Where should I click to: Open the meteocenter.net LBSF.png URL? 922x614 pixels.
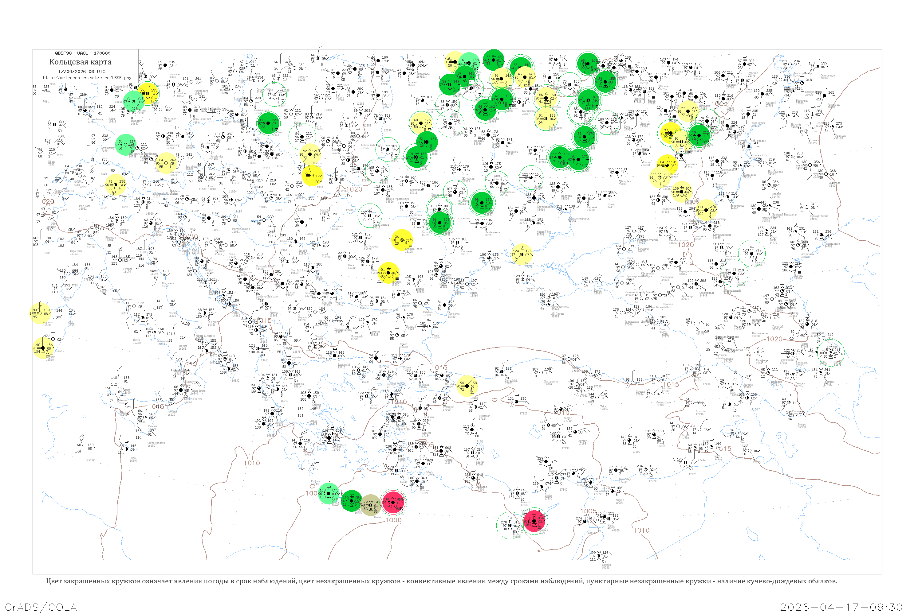[x=87, y=78]
